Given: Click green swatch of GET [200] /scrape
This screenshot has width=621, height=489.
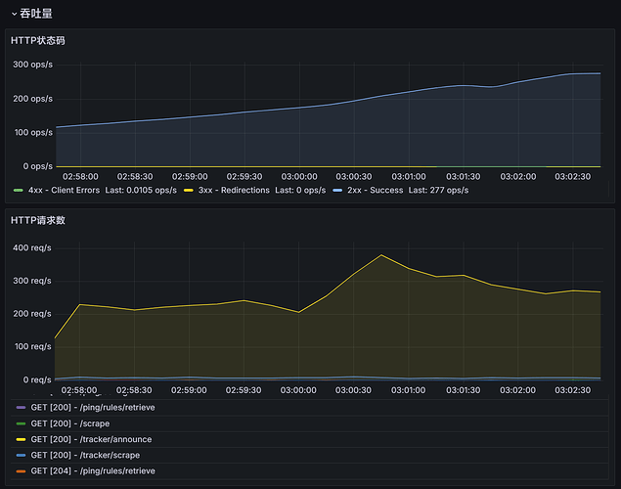Looking at the screenshot, I should (x=21, y=423).
